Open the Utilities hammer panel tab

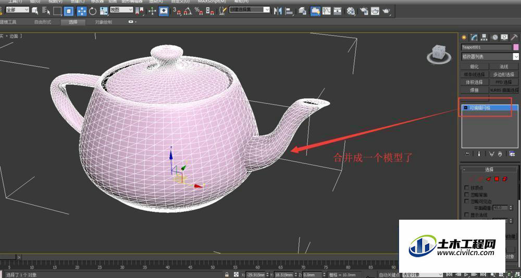[x=514, y=37]
